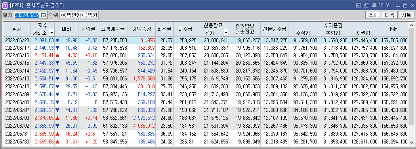Viewport: 416px width, 149px height.
Task: Click the 신용잔고 column header
Action: coord(213,26)
